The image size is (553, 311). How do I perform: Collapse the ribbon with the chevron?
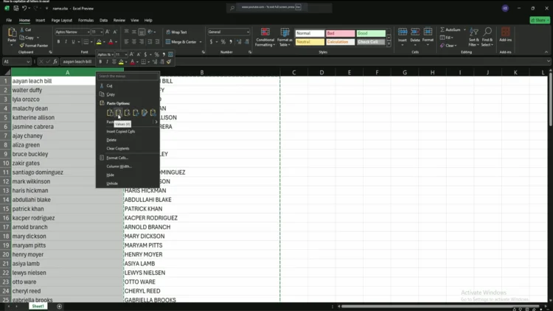pos(546,52)
